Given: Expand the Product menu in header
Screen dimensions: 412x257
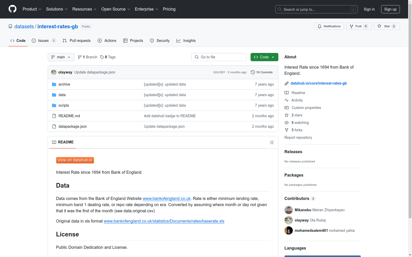Looking at the screenshot, I should [32, 9].
